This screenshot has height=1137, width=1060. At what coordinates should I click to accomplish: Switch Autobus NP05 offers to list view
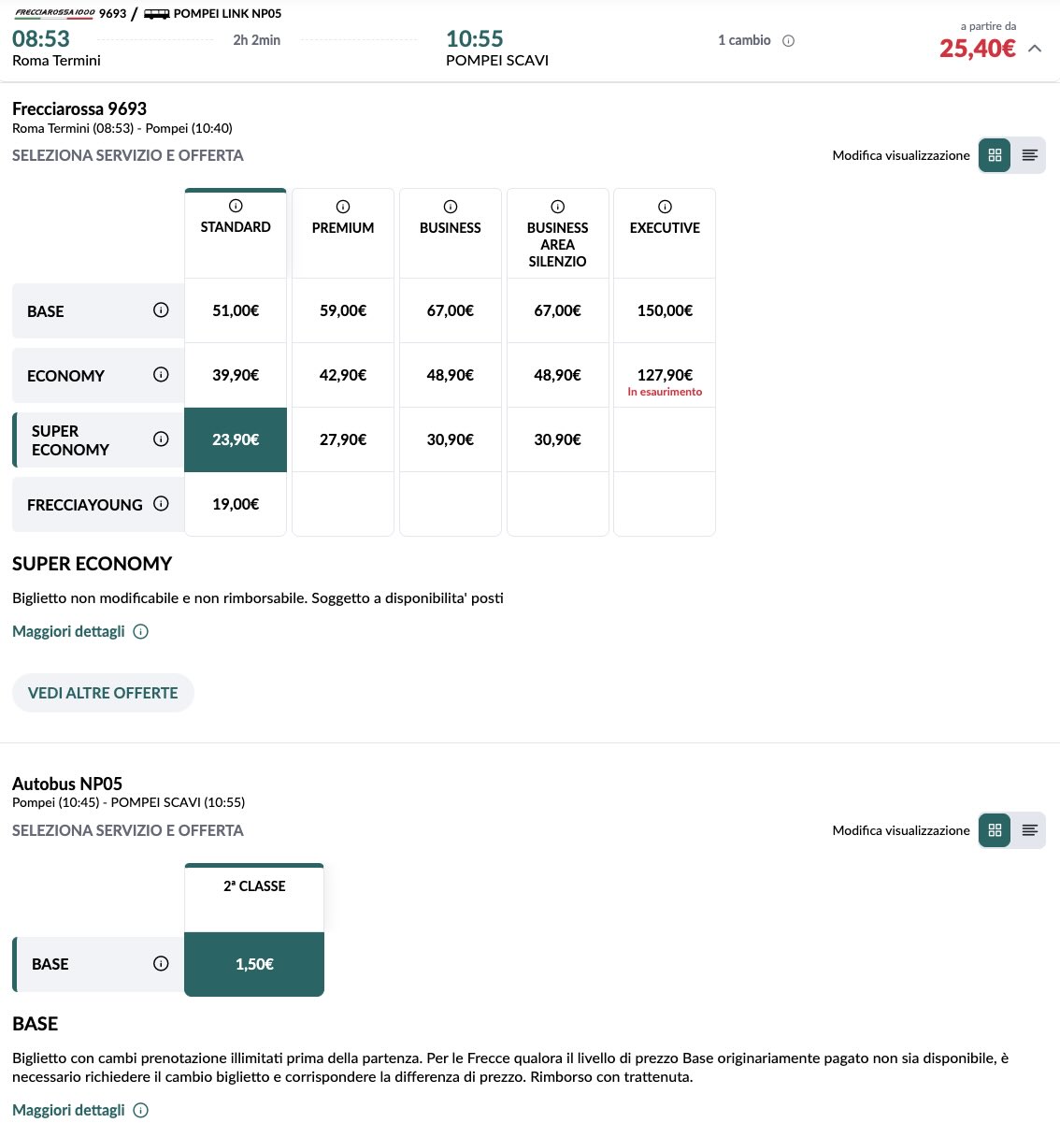click(x=1029, y=830)
